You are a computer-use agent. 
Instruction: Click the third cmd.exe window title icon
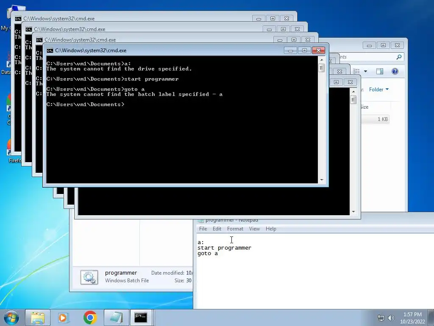pyautogui.click(x=39, y=40)
